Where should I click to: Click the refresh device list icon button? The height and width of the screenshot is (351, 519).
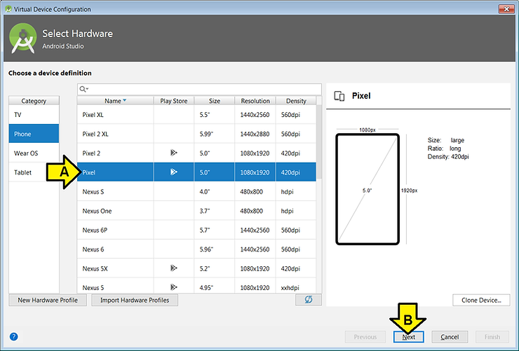(x=308, y=300)
